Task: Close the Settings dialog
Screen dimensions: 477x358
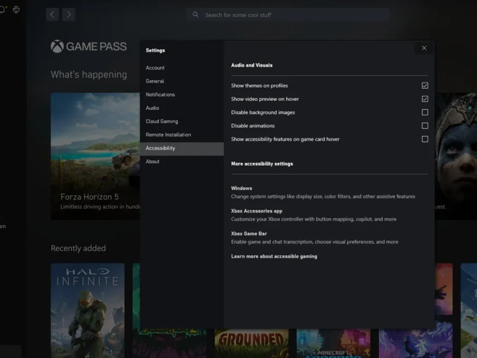Action: click(x=424, y=48)
